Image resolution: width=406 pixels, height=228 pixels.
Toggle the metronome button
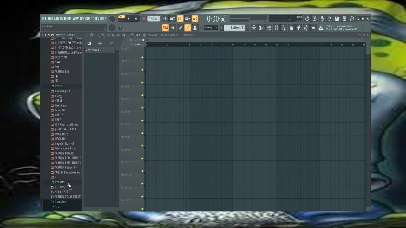coord(165,19)
